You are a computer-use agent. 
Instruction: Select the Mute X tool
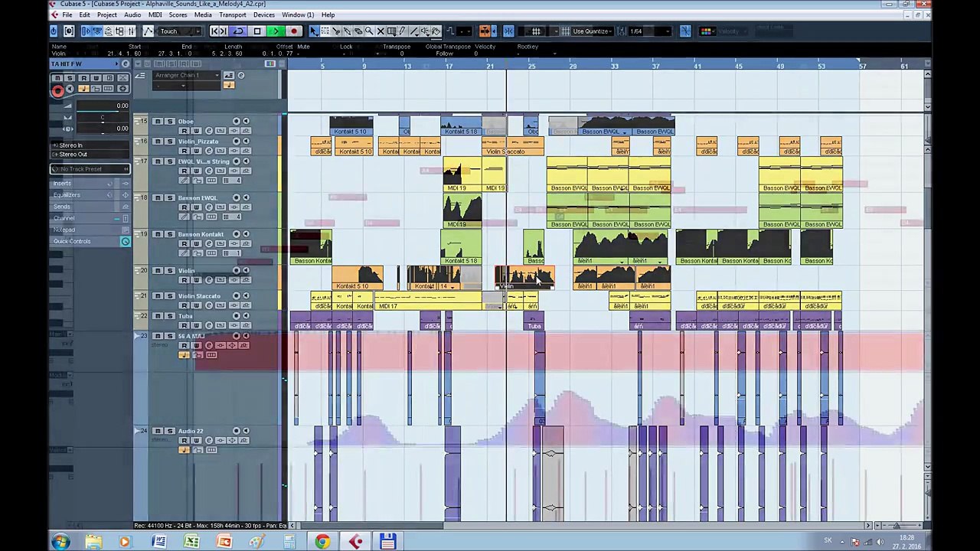381,31
